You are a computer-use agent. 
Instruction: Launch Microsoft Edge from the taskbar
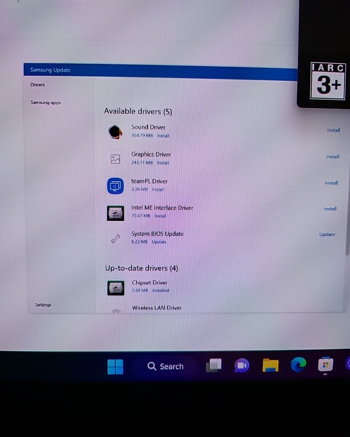click(x=299, y=365)
